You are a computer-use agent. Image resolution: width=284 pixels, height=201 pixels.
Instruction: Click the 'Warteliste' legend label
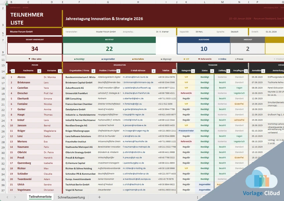[139, 59]
